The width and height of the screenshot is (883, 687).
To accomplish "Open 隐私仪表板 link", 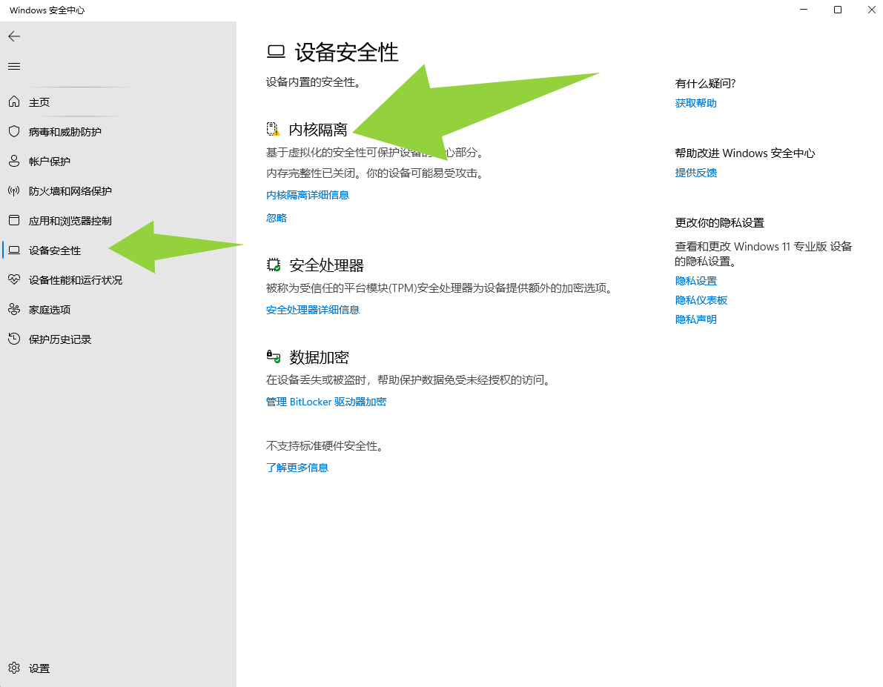I will tap(701, 300).
